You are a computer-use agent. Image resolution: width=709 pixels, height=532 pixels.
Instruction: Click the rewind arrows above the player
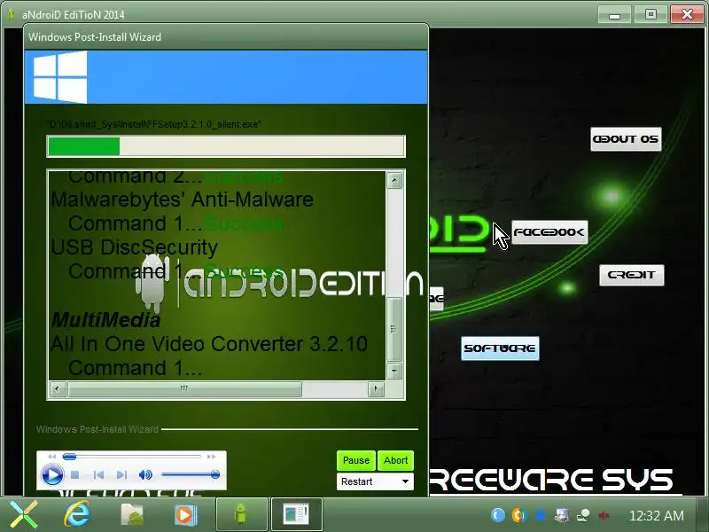point(51,457)
